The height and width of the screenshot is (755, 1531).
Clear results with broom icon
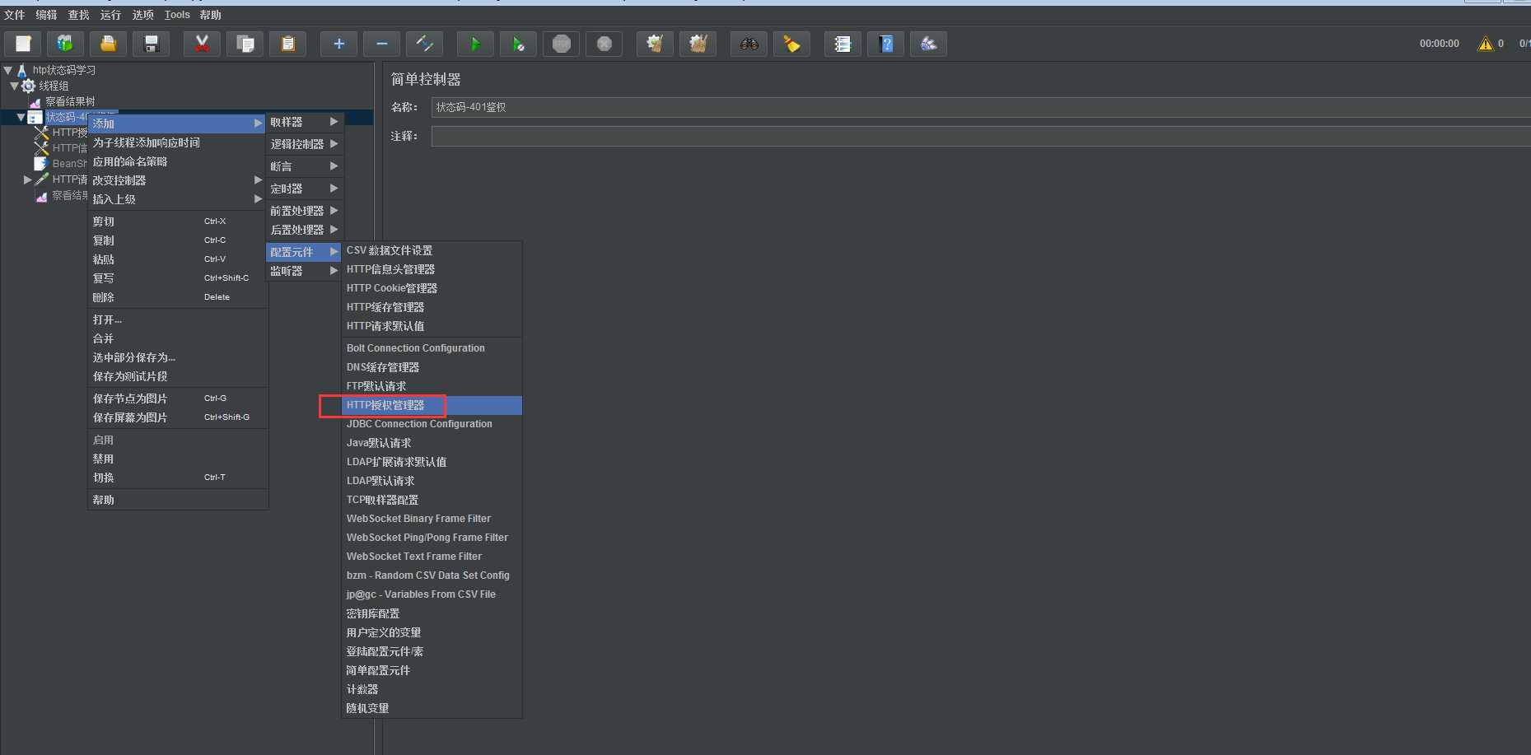pyautogui.click(x=655, y=44)
